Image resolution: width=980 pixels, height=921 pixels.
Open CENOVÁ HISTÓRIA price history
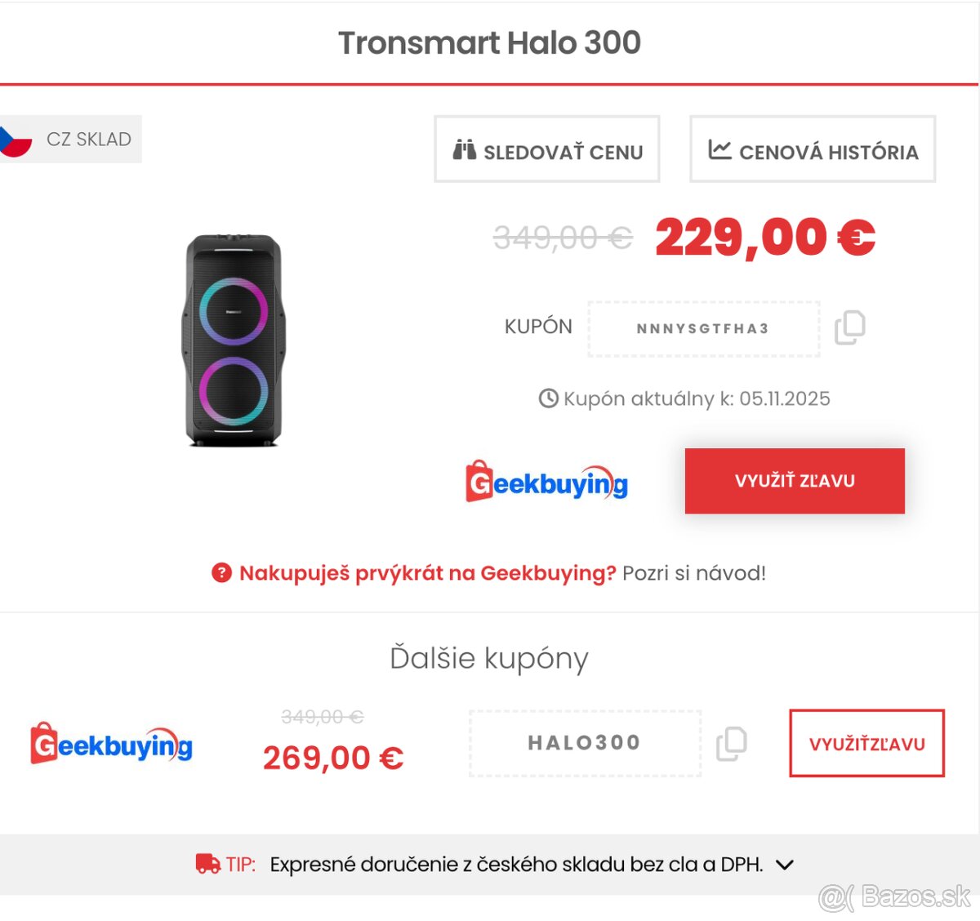coord(813,150)
